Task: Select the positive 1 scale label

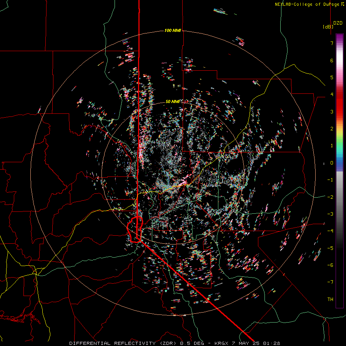Action: [x=332, y=146]
